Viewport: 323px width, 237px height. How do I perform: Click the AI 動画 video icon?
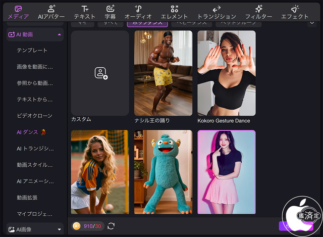tap(11, 34)
